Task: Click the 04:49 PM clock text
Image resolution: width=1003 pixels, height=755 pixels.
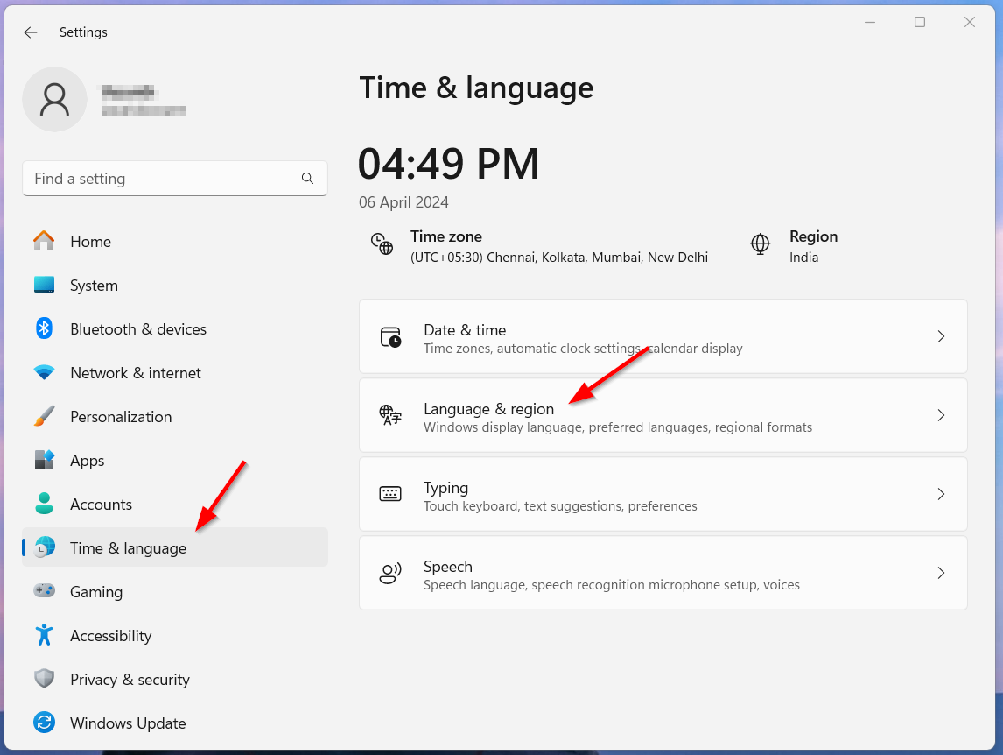Action: click(448, 163)
